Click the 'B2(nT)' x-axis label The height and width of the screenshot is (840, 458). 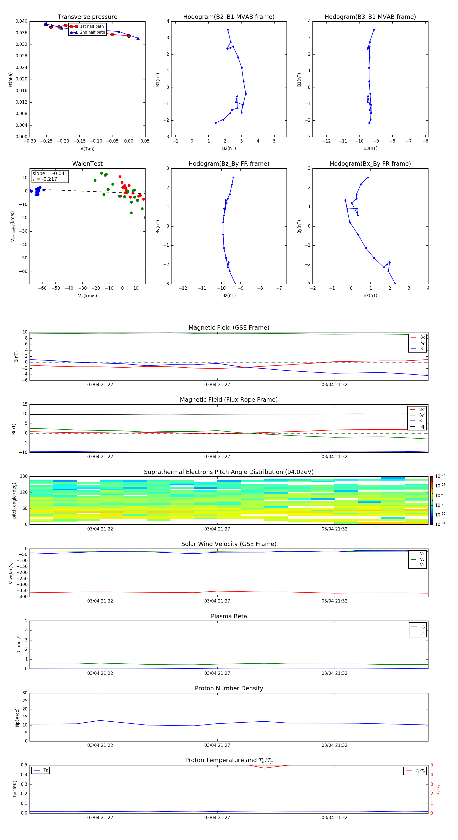point(229,148)
